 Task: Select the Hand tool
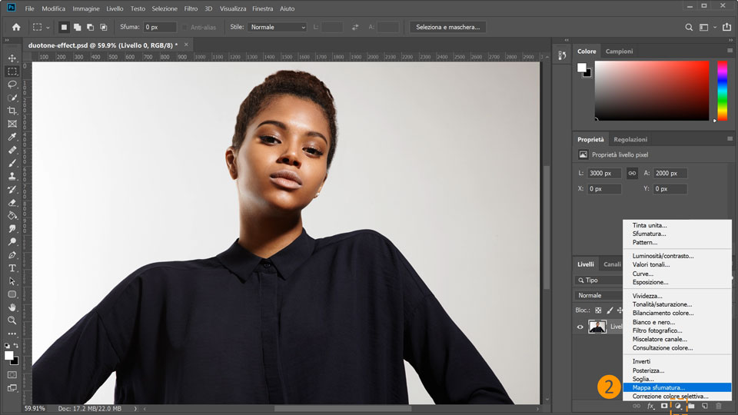click(12, 307)
